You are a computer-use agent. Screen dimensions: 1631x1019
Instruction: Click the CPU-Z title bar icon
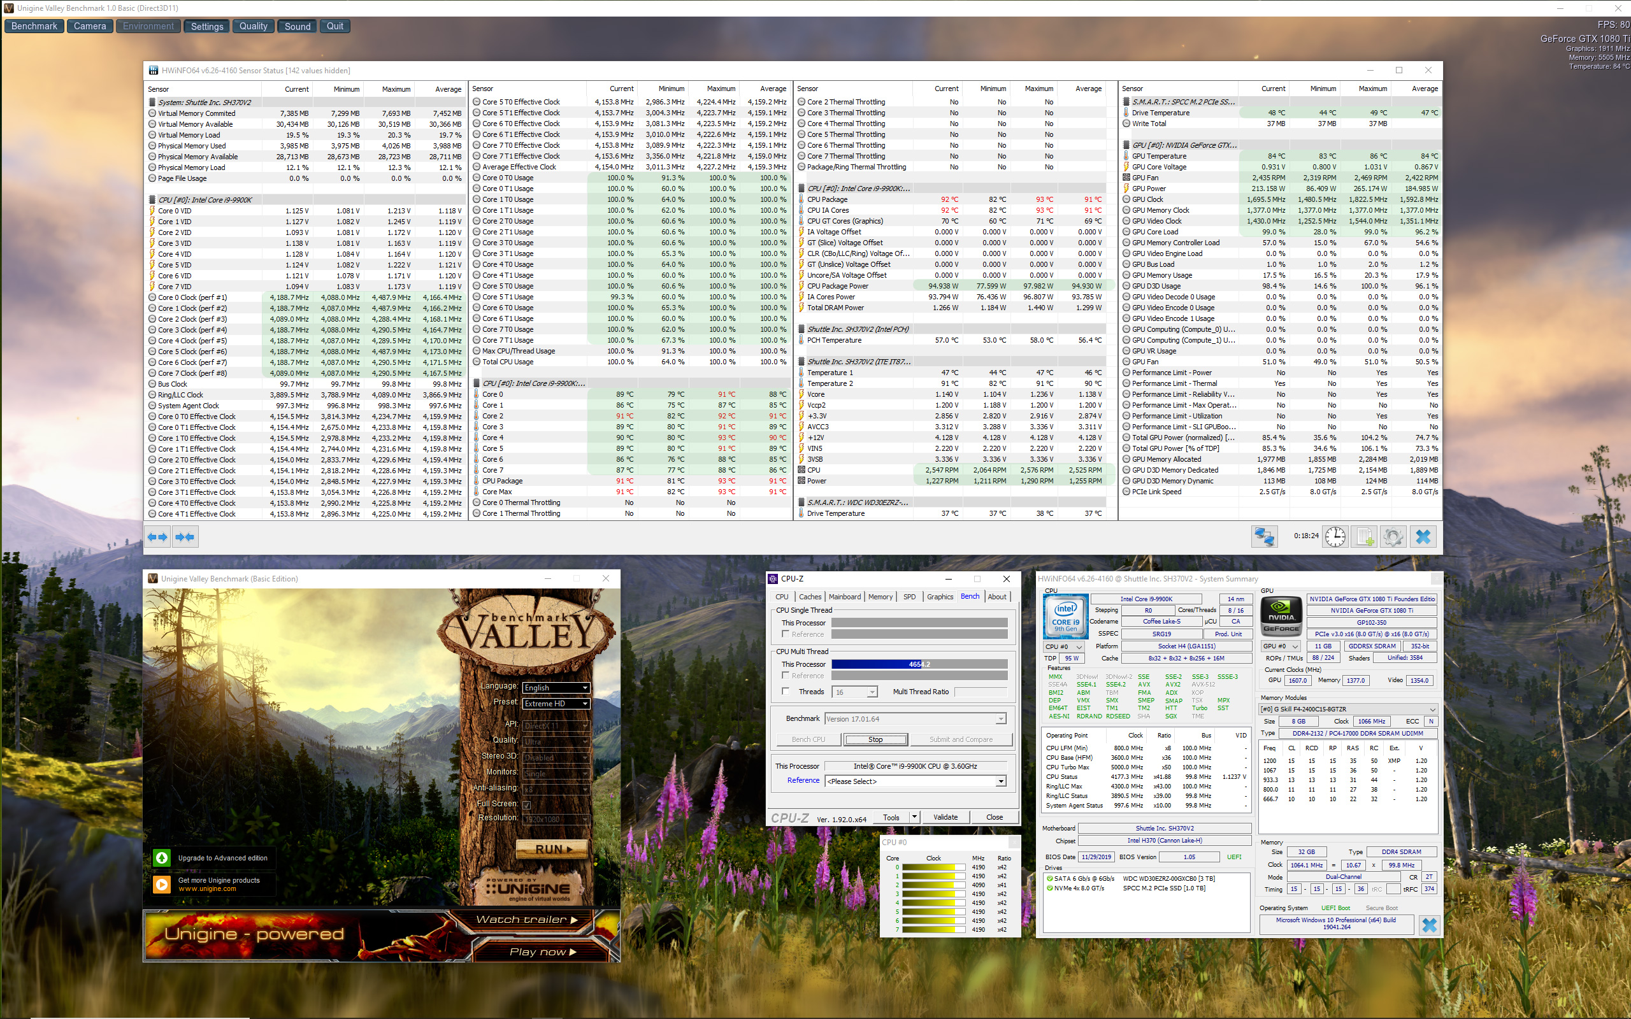tap(773, 578)
